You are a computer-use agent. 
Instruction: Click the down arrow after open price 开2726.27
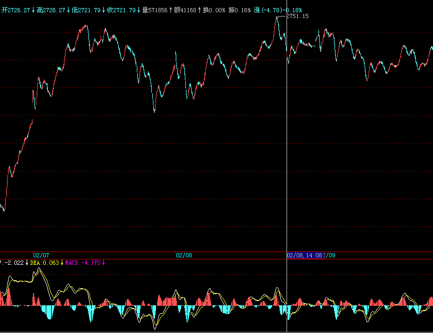point(33,10)
